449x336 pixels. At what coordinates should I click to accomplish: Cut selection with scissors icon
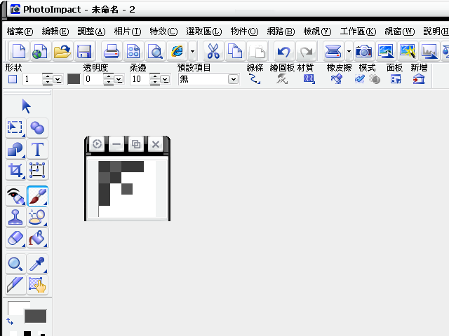click(213, 51)
